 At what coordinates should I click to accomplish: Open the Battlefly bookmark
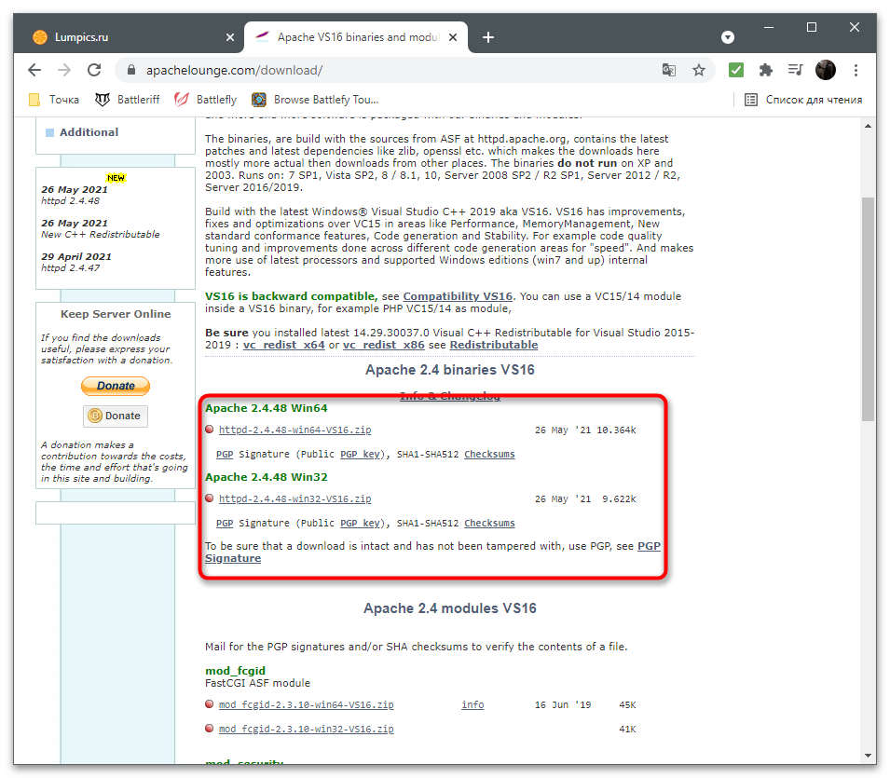205,100
